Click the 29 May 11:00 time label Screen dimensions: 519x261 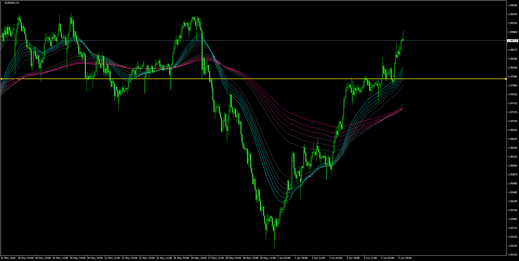[x=268, y=258]
